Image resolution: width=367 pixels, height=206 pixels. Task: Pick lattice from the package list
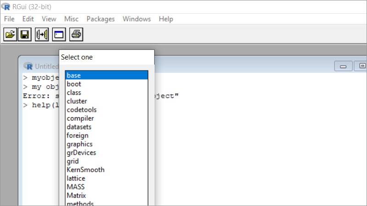pos(106,178)
